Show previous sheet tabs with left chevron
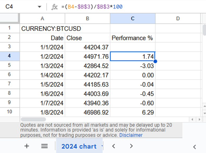Screen dimensions: 206x153 (x=114, y=146)
